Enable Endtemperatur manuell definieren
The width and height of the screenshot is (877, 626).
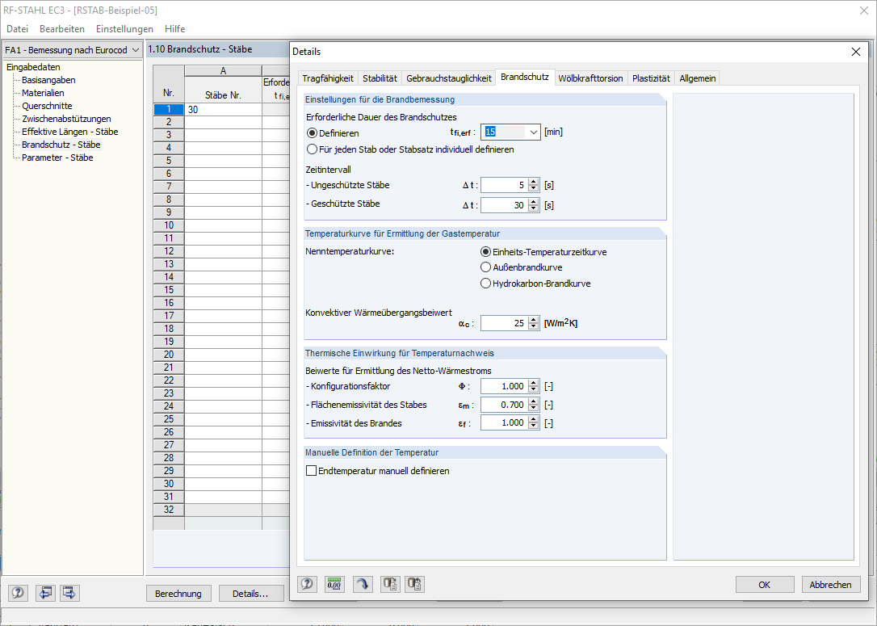coord(312,471)
